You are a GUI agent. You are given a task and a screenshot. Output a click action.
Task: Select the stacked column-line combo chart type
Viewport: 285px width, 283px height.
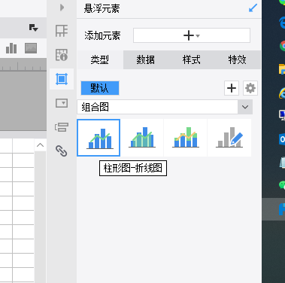(x=186, y=138)
